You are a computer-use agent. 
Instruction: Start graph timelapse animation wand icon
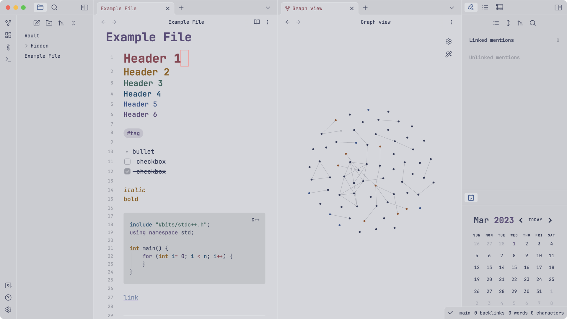click(449, 54)
